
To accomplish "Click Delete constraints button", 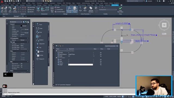I will tap(57, 7).
